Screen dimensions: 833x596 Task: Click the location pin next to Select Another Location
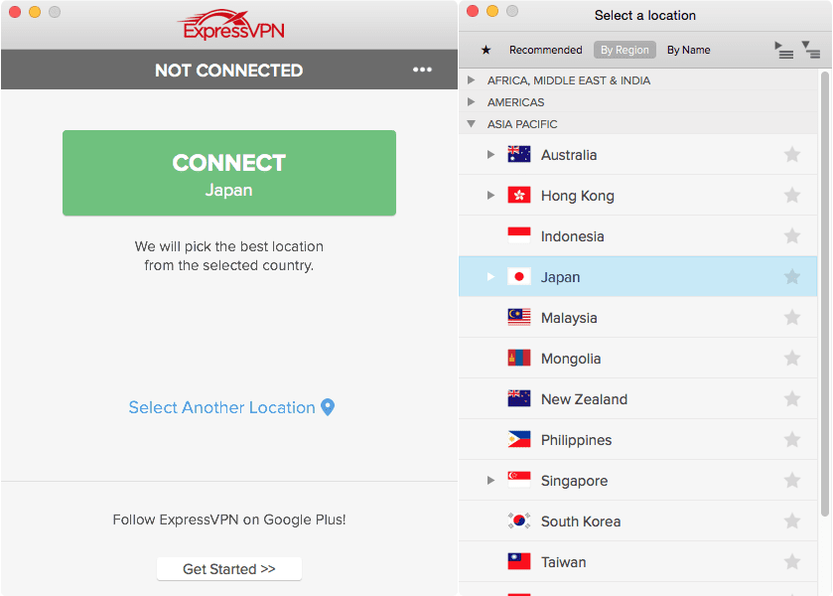click(x=329, y=407)
